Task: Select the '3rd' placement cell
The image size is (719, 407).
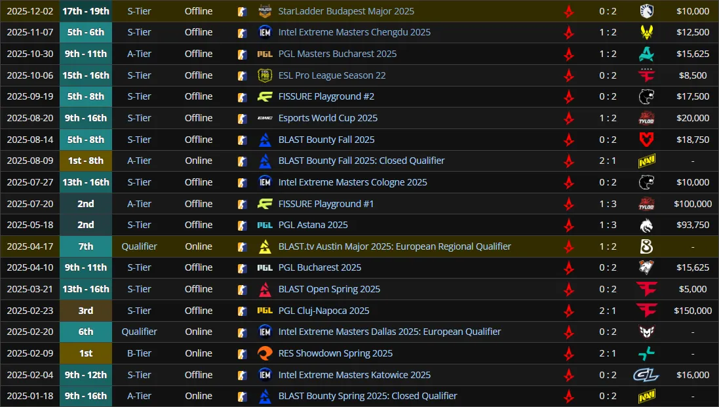Action: (x=86, y=310)
